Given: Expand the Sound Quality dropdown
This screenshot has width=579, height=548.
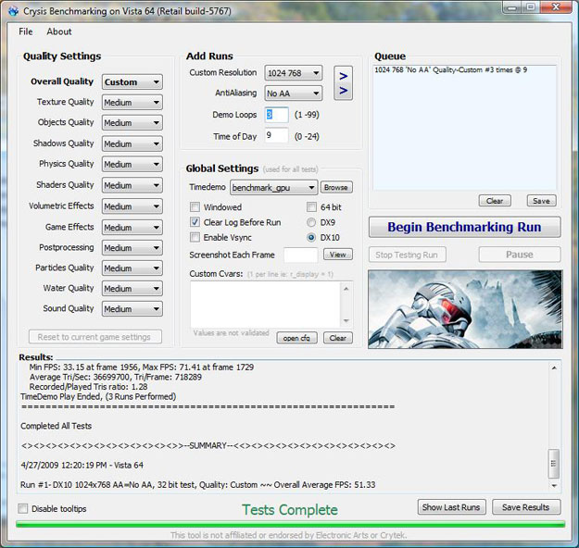Looking at the screenshot, I should pyautogui.click(x=132, y=308).
